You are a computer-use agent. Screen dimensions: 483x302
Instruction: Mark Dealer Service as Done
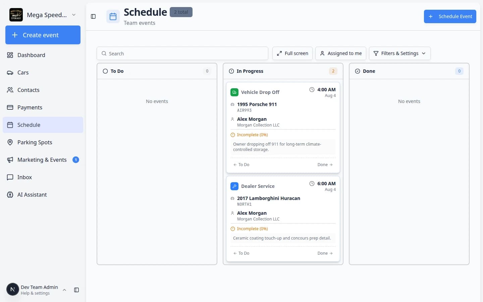[x=325, y=253]
